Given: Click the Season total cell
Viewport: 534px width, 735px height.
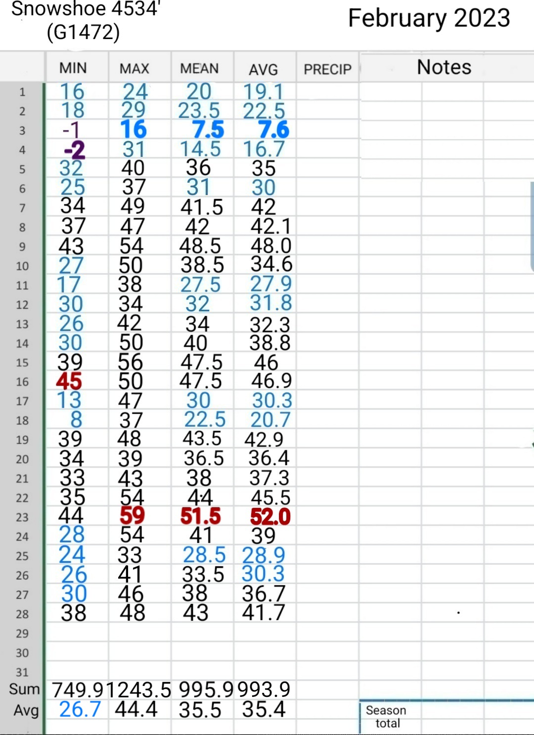Looking at the screenshot, I should [x=386, y=717].
